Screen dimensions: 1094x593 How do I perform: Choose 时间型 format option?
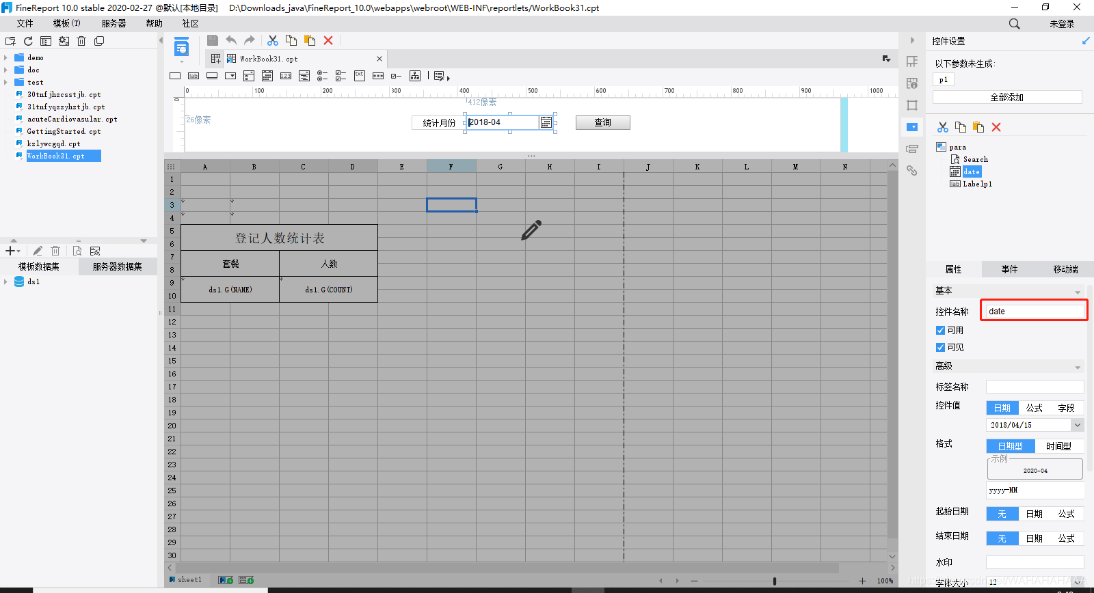tap(1059, 446)
